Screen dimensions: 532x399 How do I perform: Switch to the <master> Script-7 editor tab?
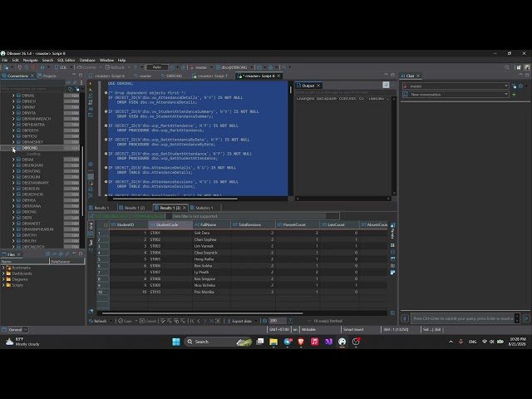tap(210, 76)
